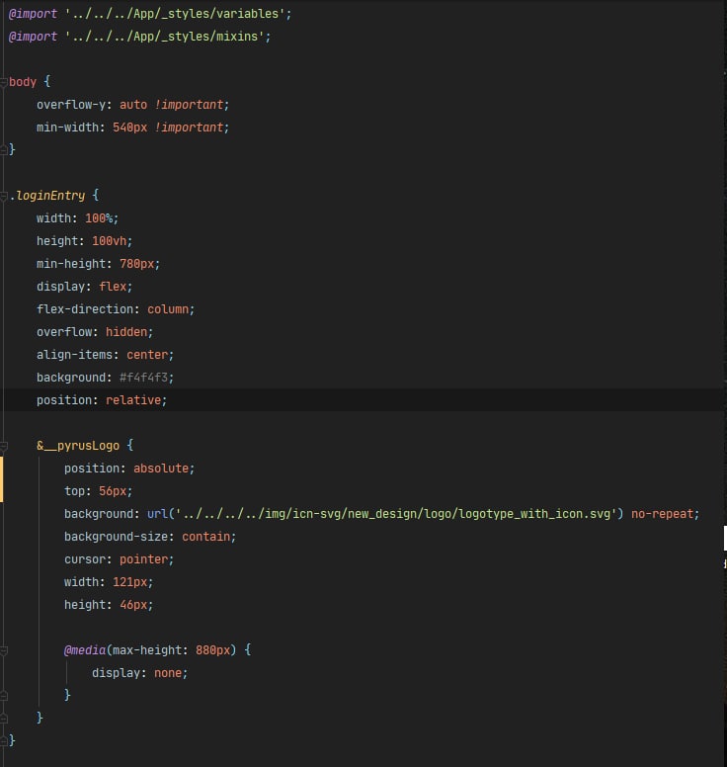Click the height: 100vh declaration
The height and width of the screenshot is (767, 727).
pyautogui.click(x=84, y=241)
